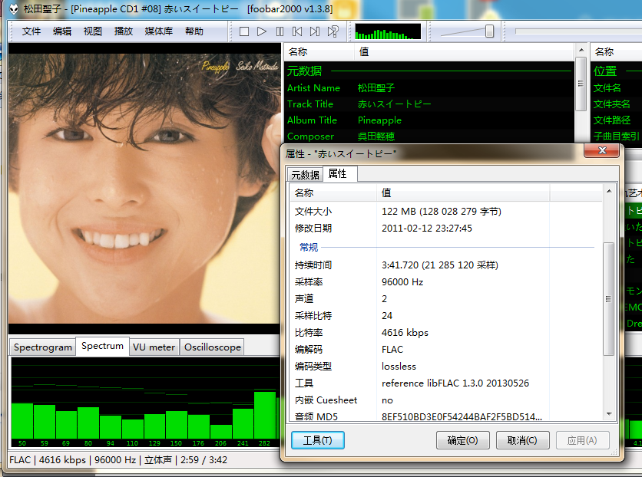This screenshot has height=477, width=642.
Task: Select the Artist Name row
Action: tap(429, 88)
